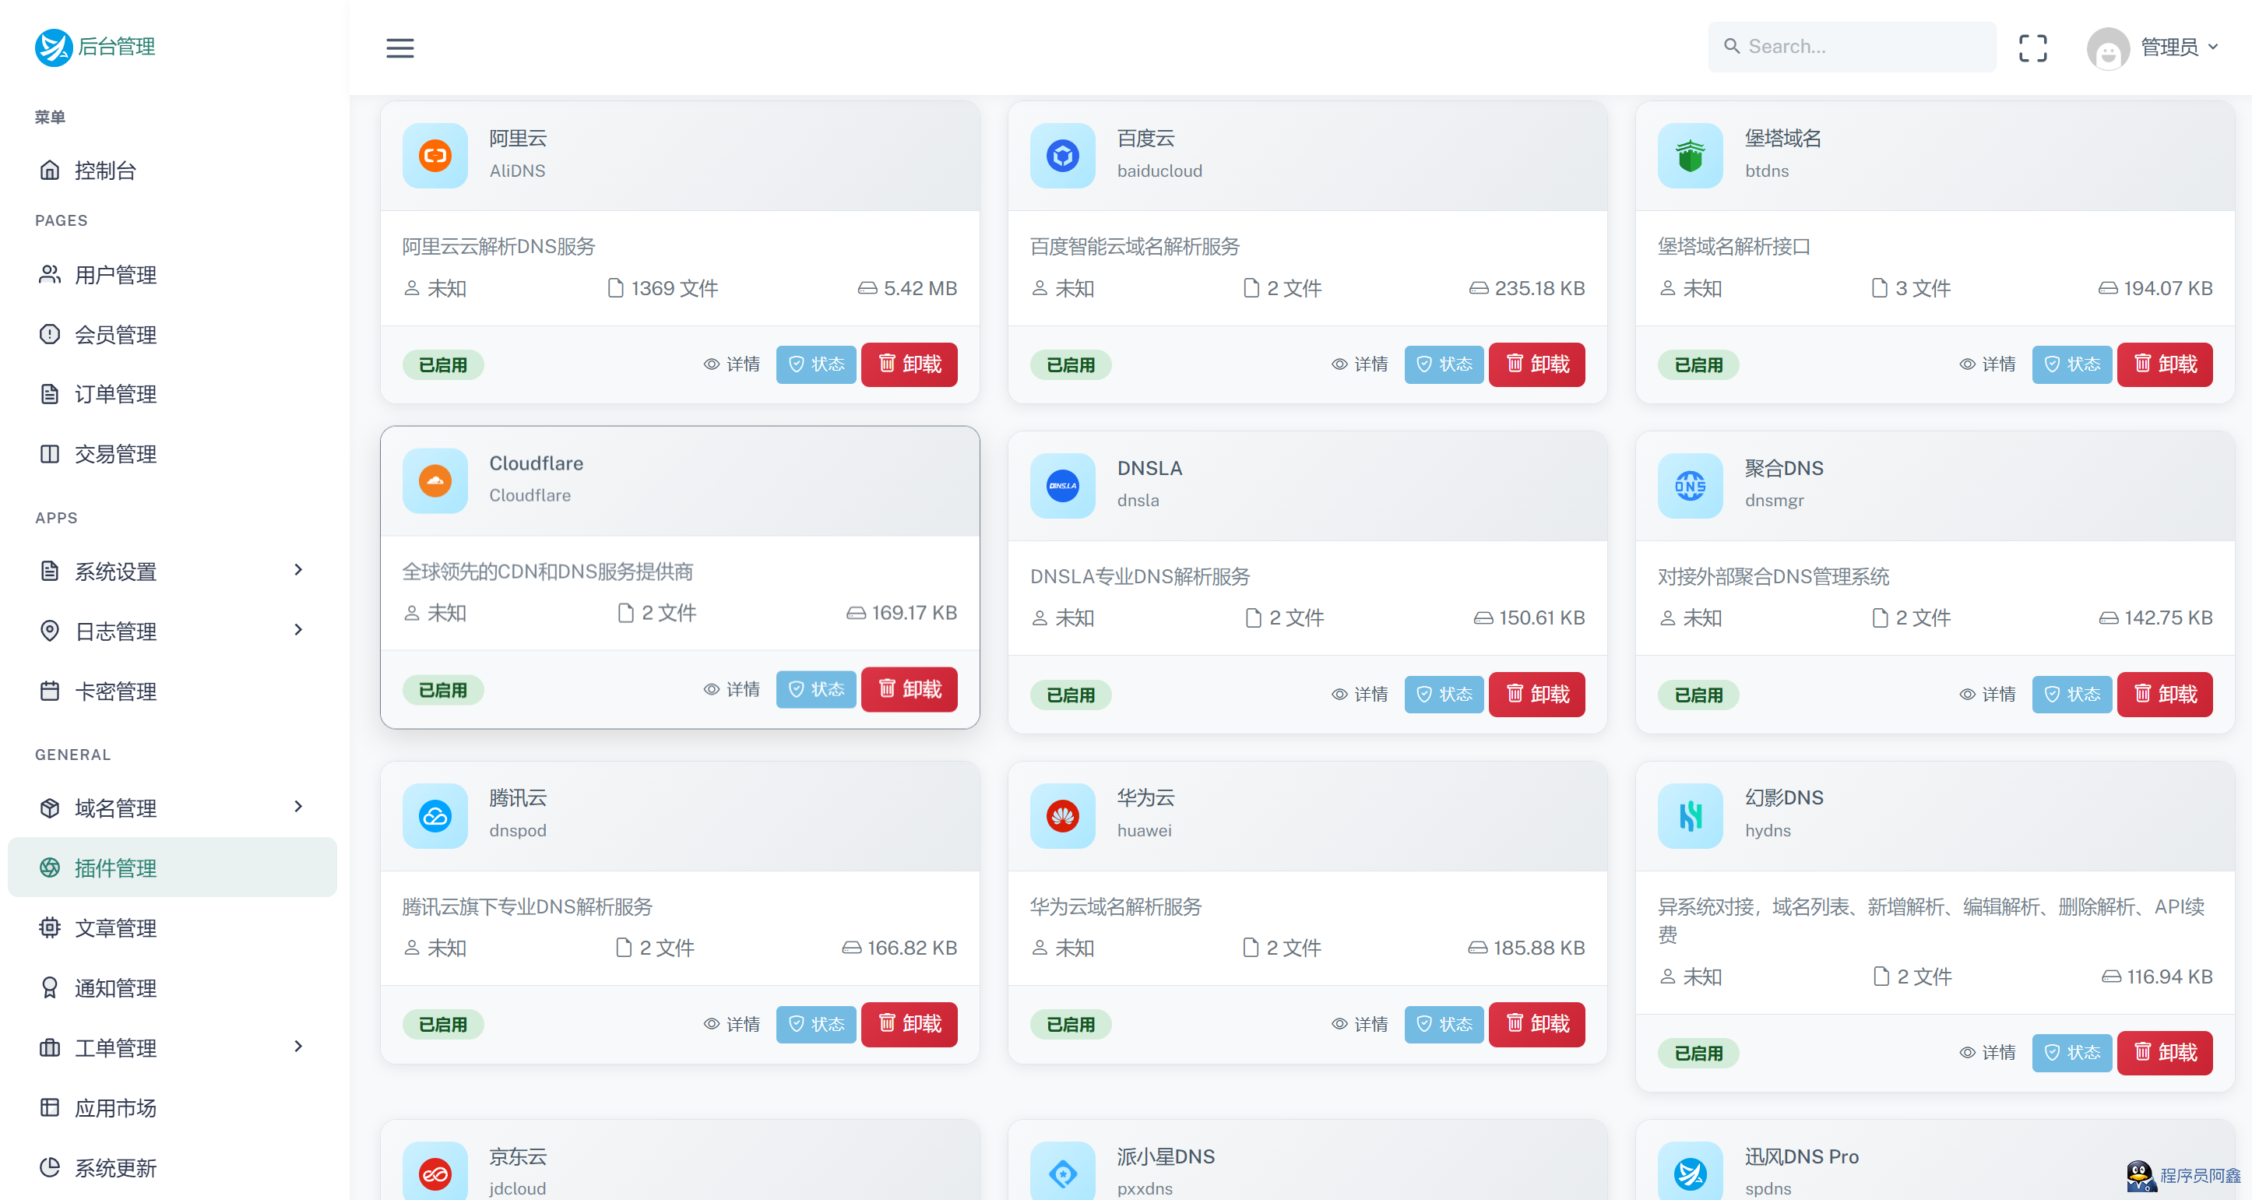Toggle 已启用 status on the Cloudflare card
This screenshot has height=1200, width=2252.
click(443, 690)
